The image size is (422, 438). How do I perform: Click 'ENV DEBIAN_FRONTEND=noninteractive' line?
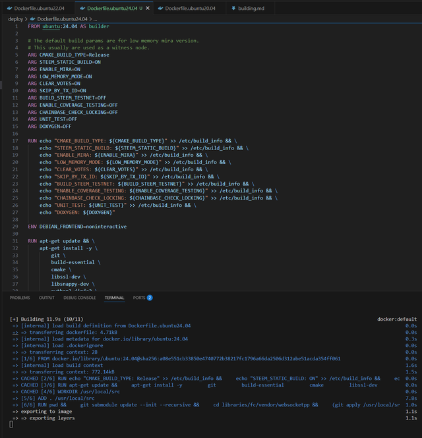[77, 227]
